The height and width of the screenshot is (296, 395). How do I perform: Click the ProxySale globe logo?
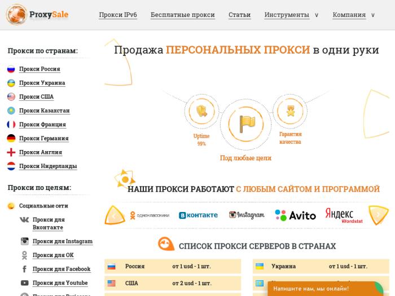tap(16, 15)
